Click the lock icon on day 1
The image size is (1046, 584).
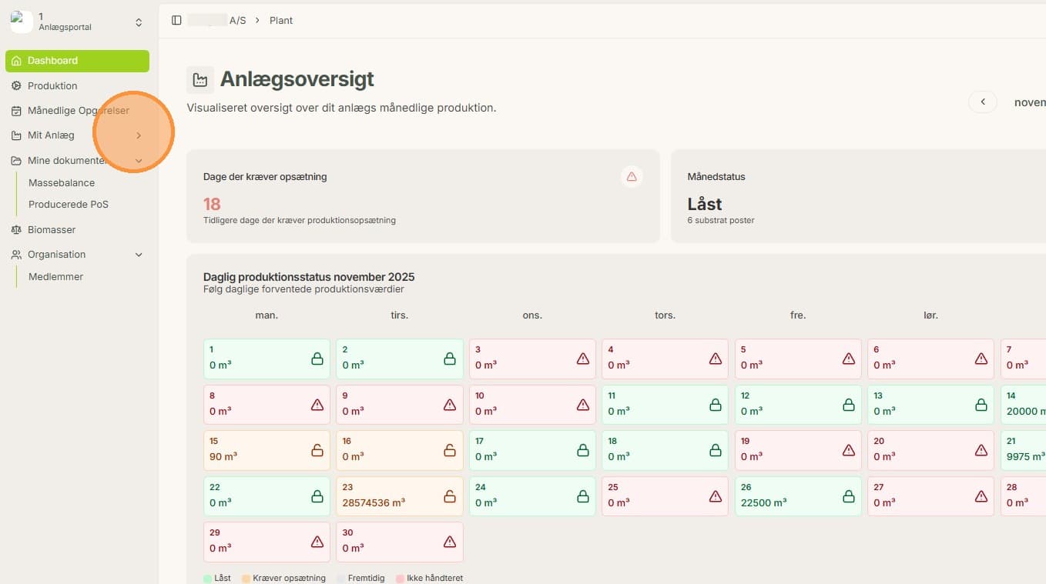click(x=317, y=359)
